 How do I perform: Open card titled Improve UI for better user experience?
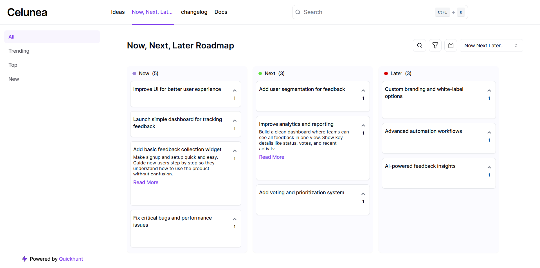click(x=186, y=94)
